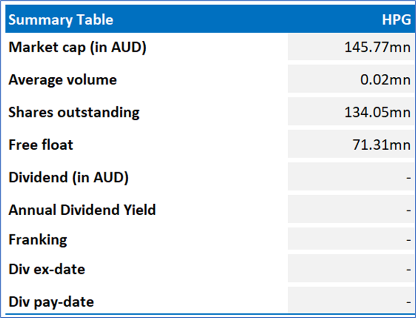Select the 145.77mn market cap value
Screen dimensions: 416x318
(x=377, y=48)
